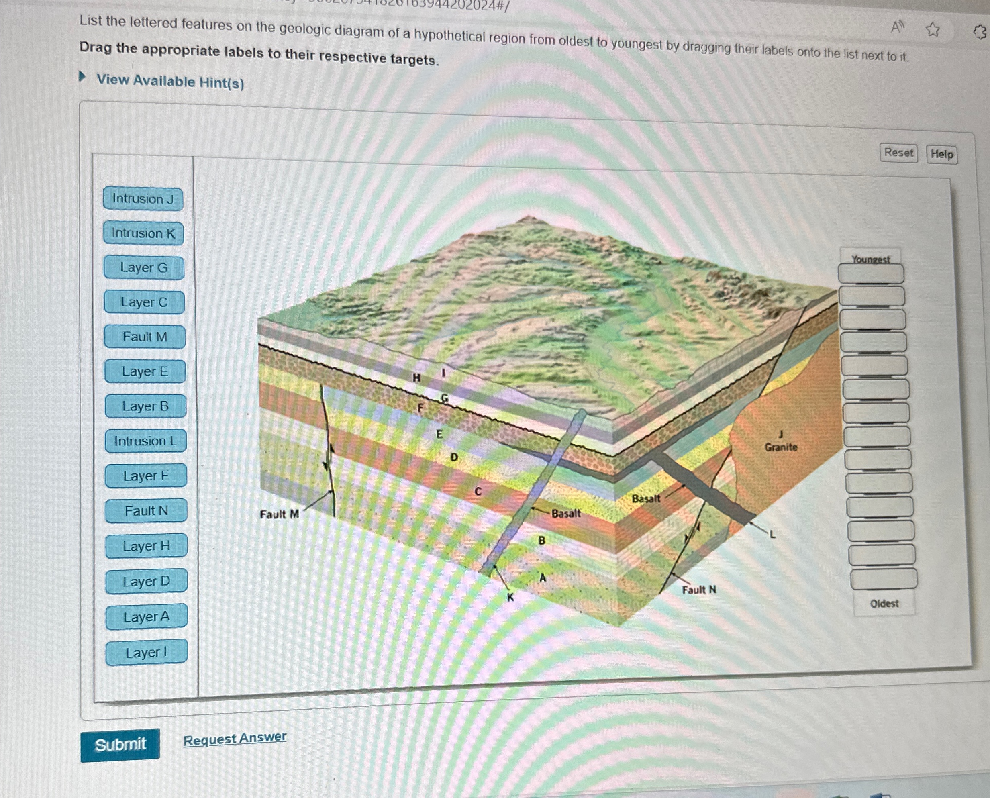Select the Layer A label

click(146, 616)
